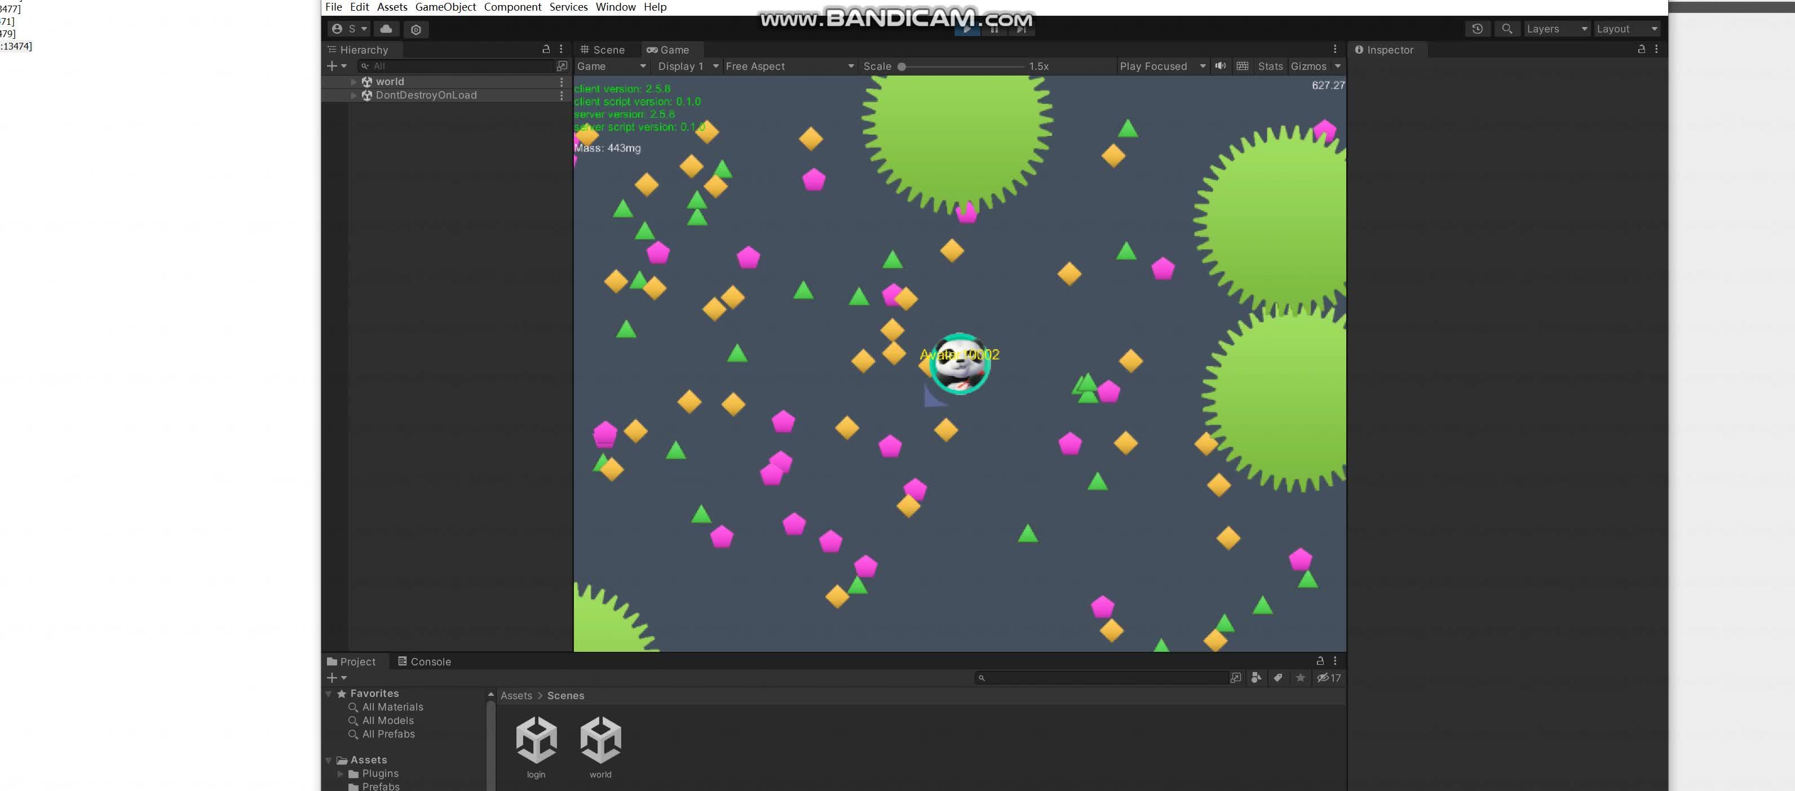Screen dimensions: 1795x791
Task: Click the search-by-type icon in Project panel
Action: coord(1257,678)
